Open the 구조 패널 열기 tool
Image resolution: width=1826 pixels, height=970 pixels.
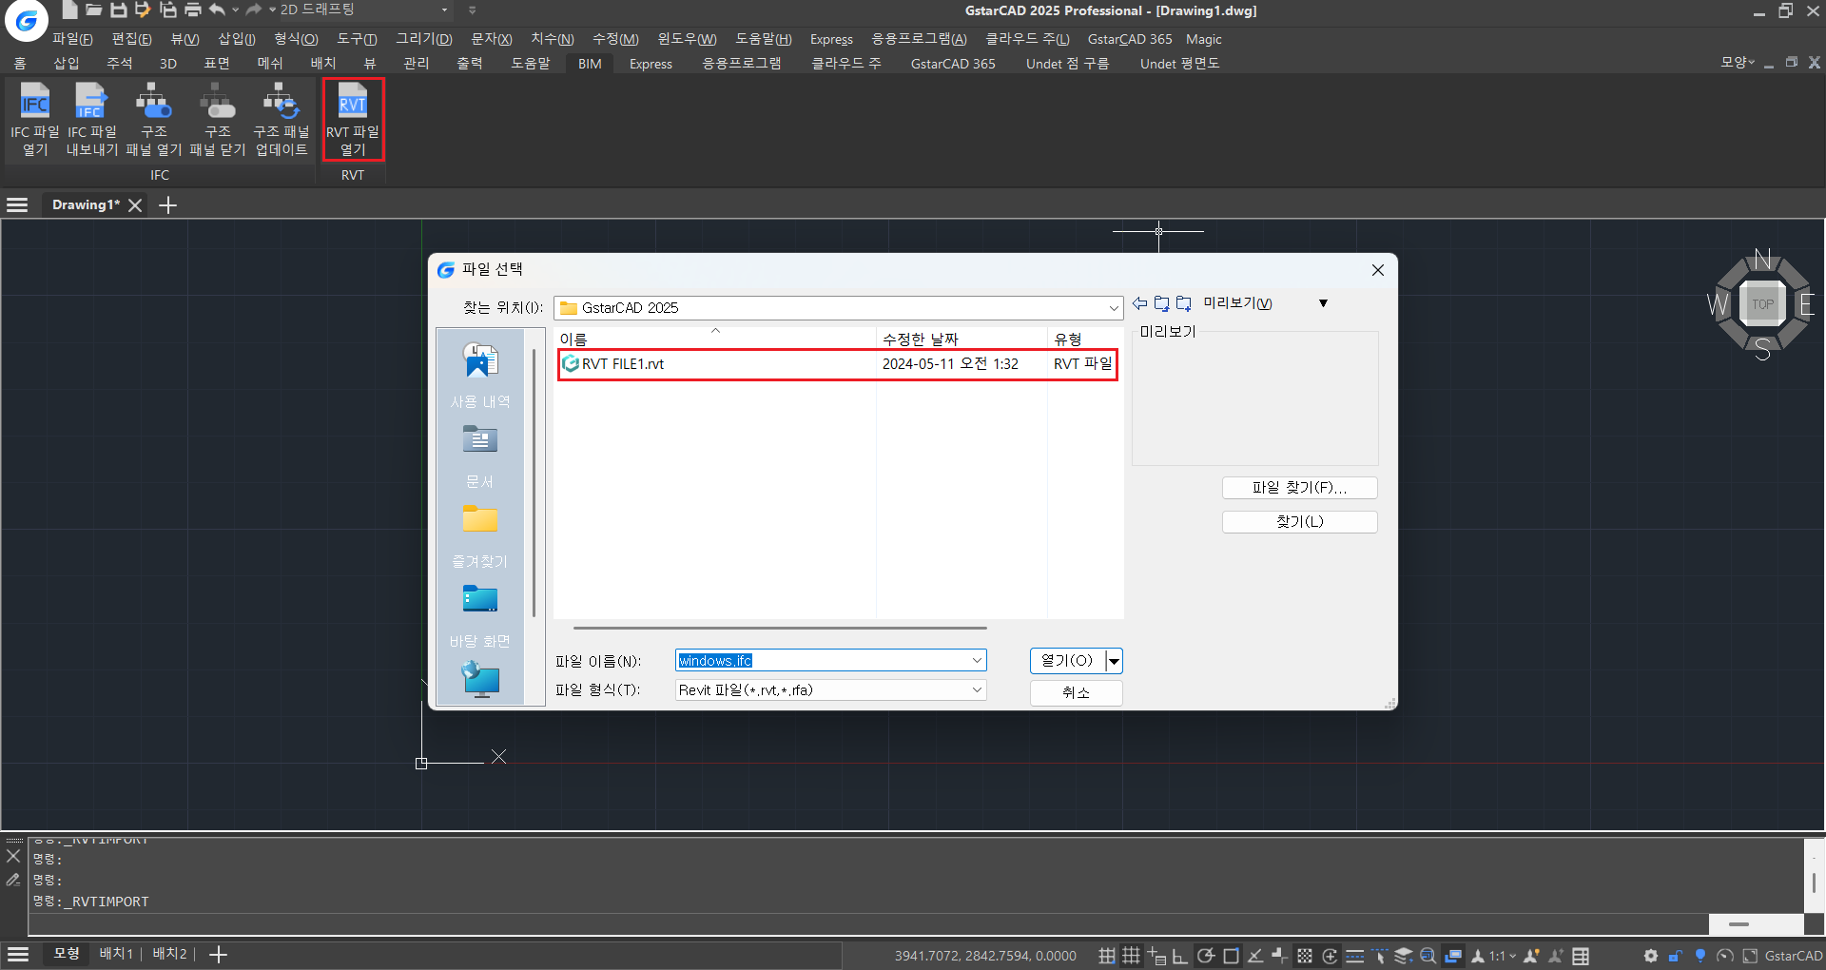(x=153, y=120)
